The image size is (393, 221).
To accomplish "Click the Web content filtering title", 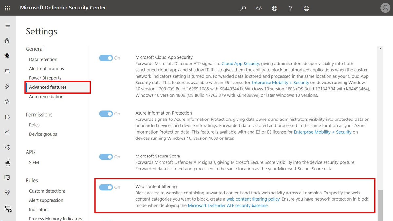I will [156, 187].
